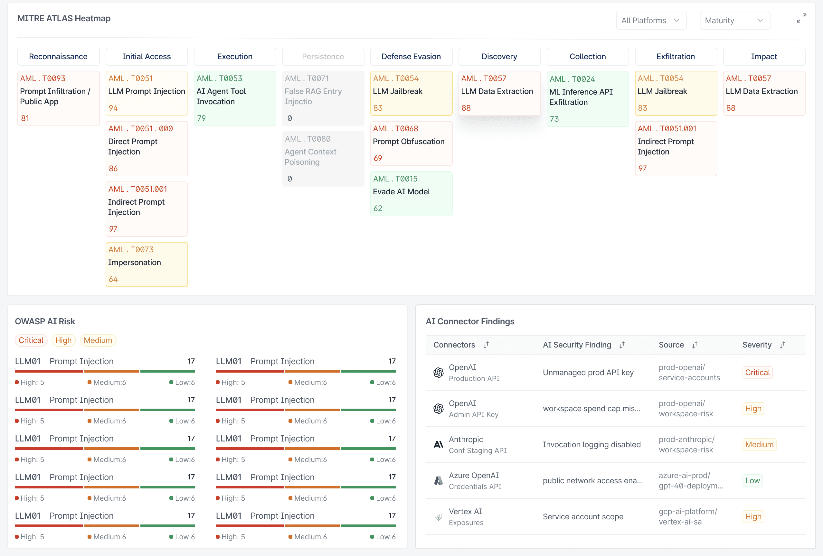Click source "prod-openai/ workspace-risk"

pos(686,408)
